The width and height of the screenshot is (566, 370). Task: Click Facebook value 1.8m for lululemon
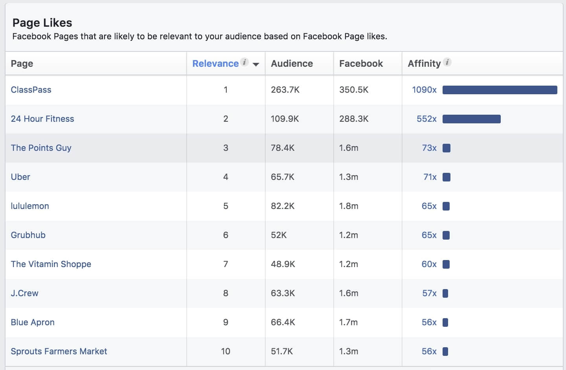(349, 206)
